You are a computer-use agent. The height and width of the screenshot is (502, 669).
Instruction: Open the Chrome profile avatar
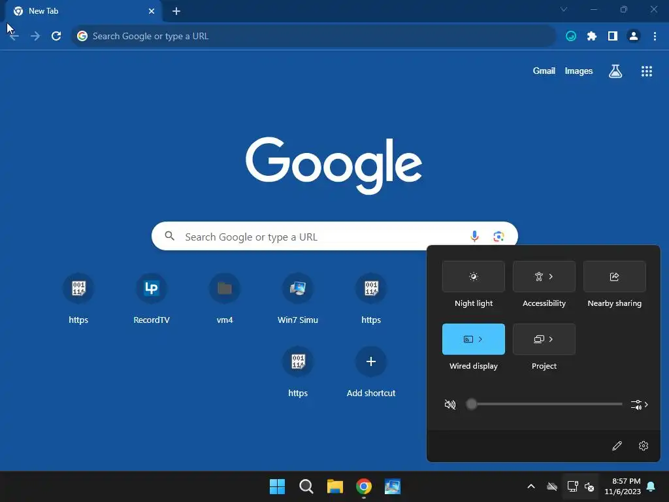coord(634,37)
